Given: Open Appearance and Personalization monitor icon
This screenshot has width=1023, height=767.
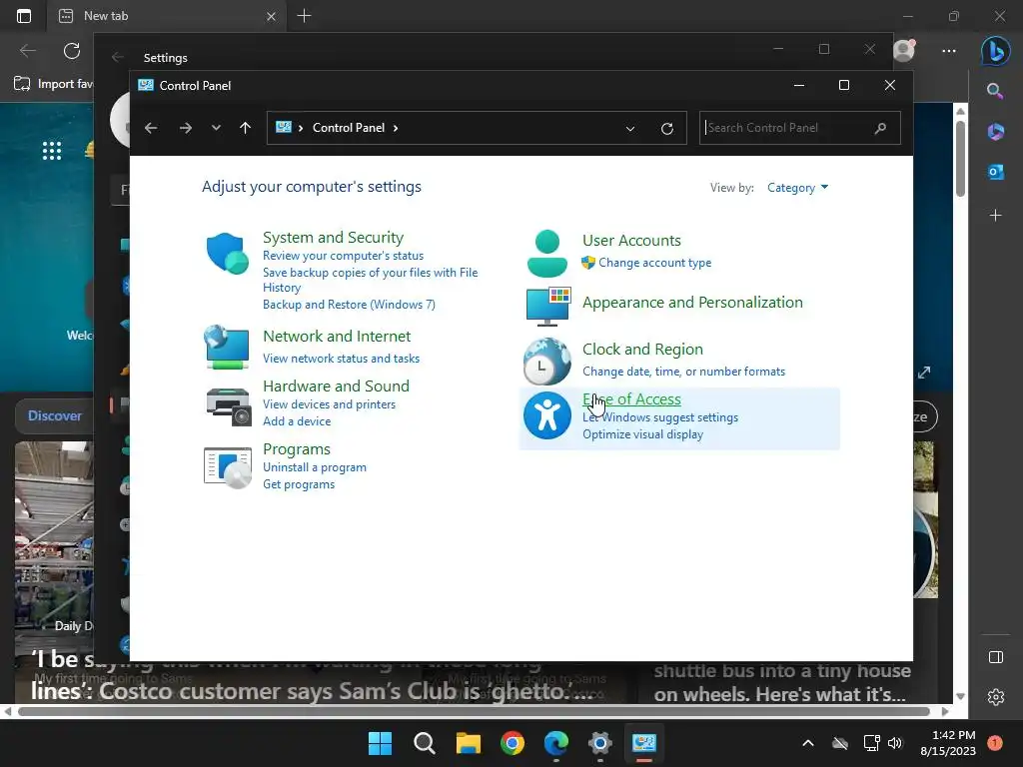Looking at the screenshot, I should (548, 307).
